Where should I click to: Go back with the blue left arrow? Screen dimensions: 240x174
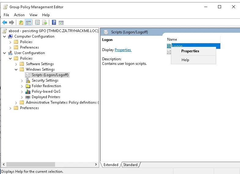tap(5, 23)
